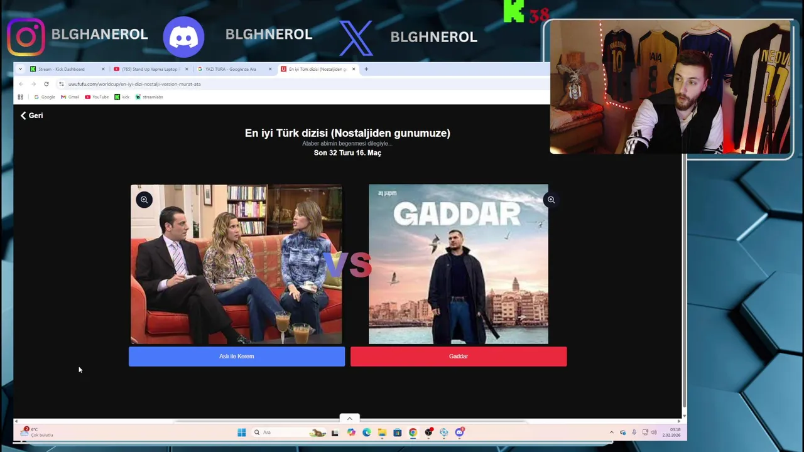Open Microsoft Edge from the taskbar

tap(366, 432)
